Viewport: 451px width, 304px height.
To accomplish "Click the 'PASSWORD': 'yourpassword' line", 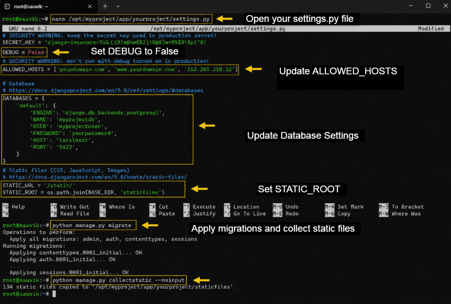I will pyautogui.click(x=74, y=133).
